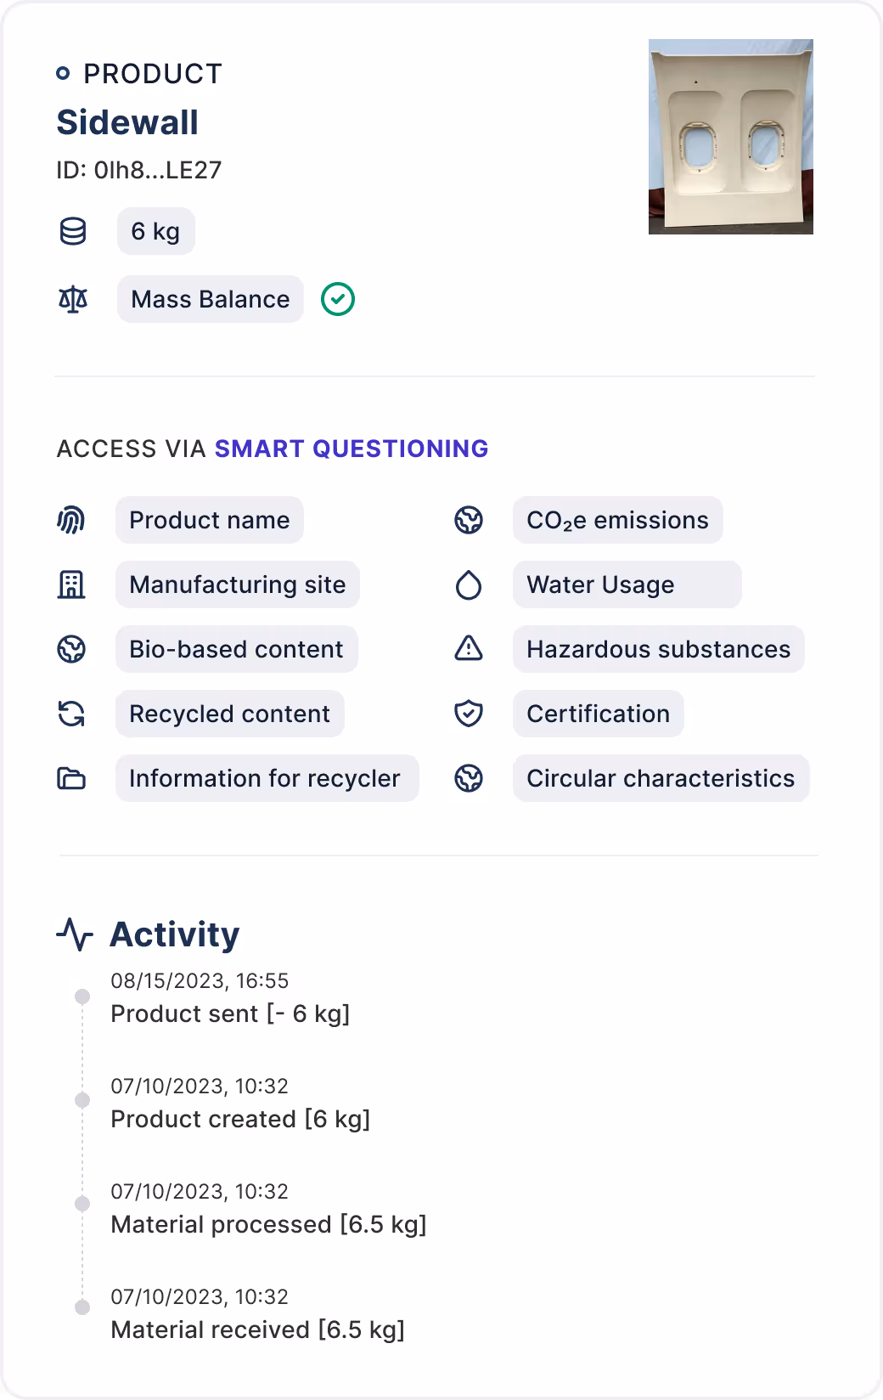Click the folder icon beside Information for recycler
The width and height of the screenshot is (883, 1400).
coord(71,778)
